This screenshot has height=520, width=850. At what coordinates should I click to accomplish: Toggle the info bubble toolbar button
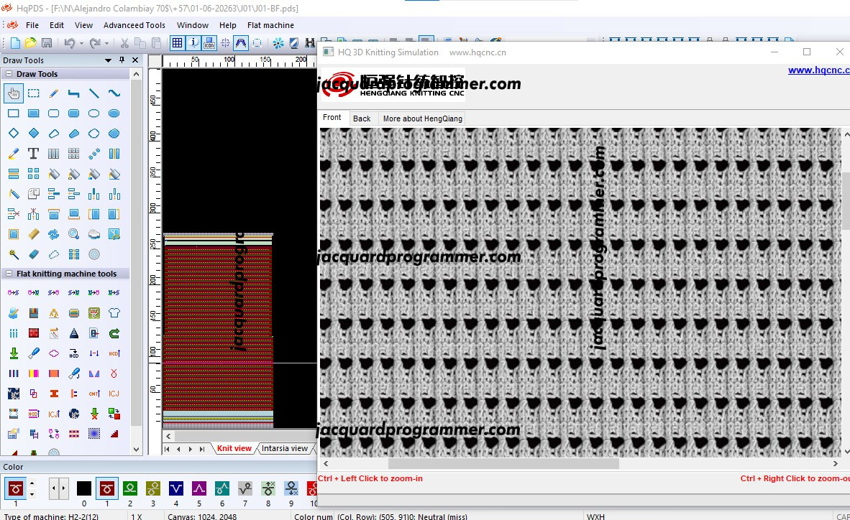coord(193,43)
